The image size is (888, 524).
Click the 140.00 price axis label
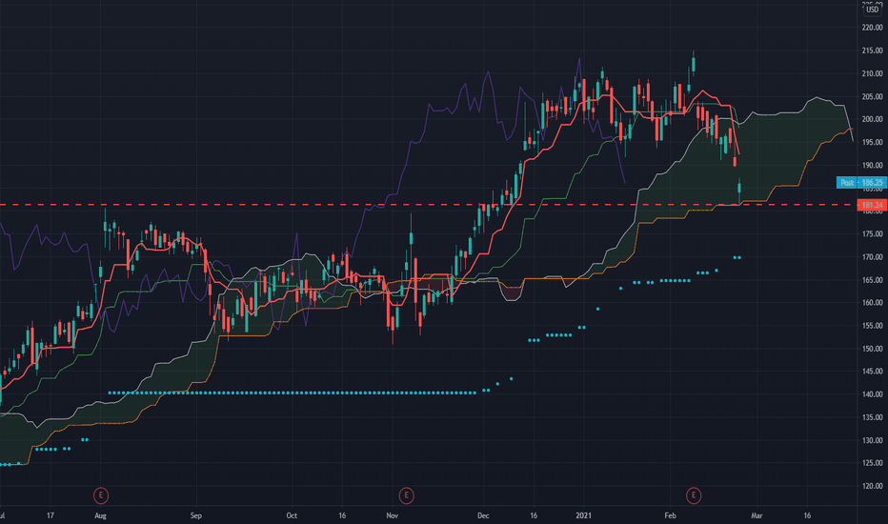(x=872, y=394)
